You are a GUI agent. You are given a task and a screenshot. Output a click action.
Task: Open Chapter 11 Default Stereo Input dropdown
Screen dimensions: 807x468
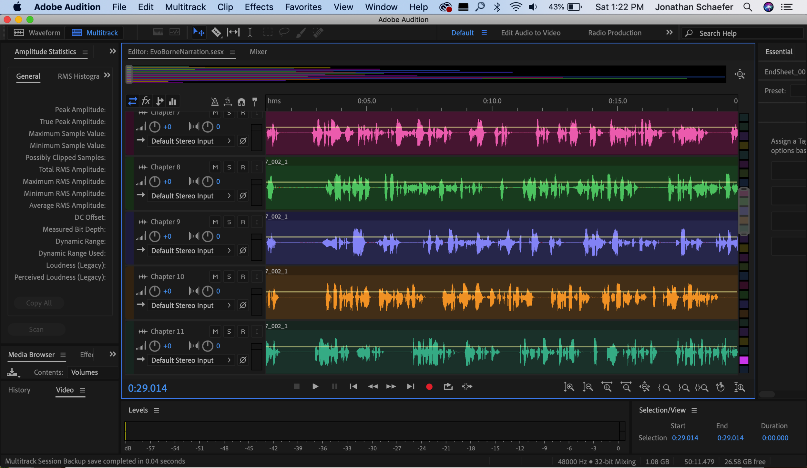point(191,360)
